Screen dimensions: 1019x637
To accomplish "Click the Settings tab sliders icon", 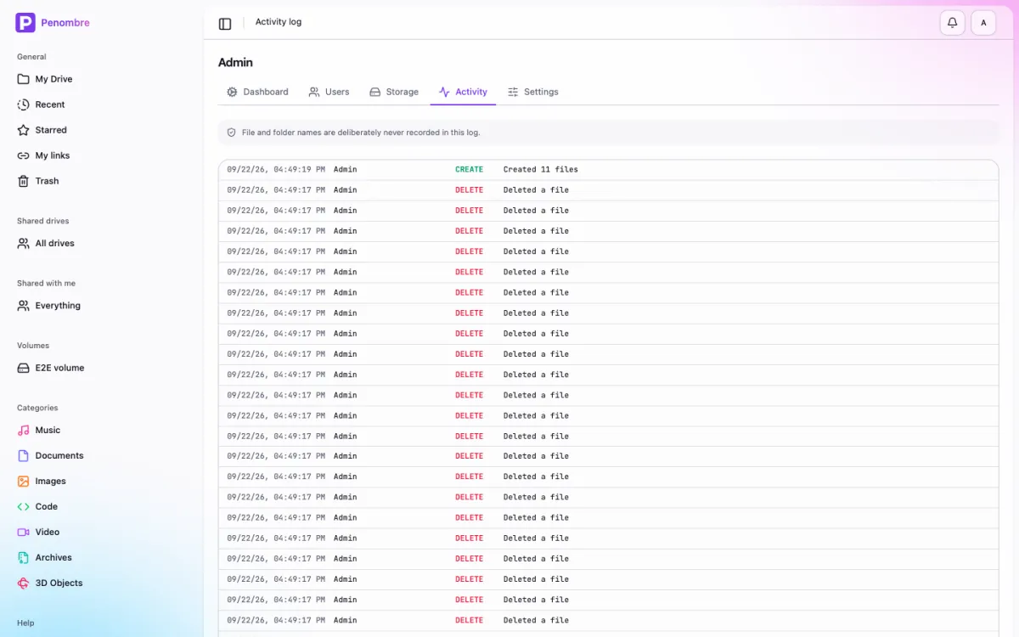I will click(x=513, y=92).
